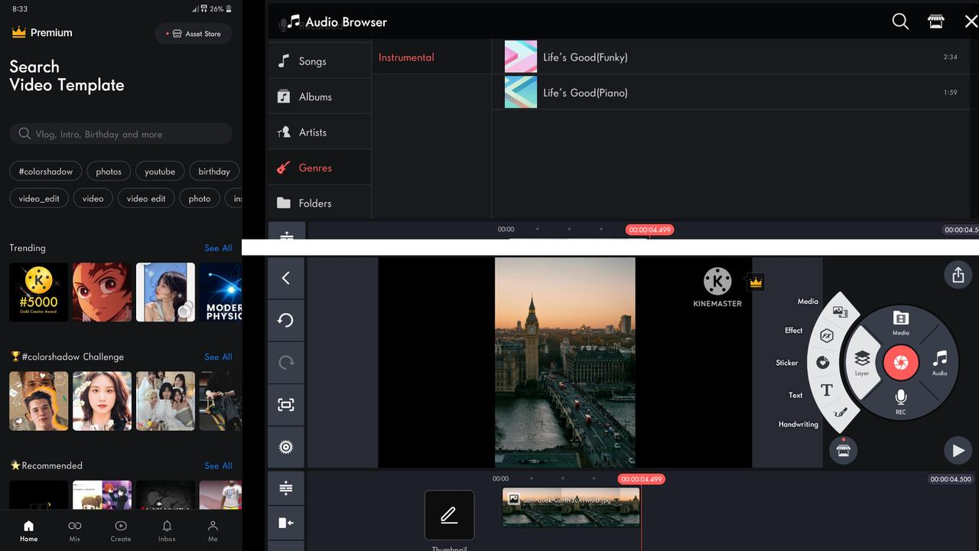The height and width of the screenshot is (551, 979).
Task: Start voice recording with the REC button
Action: (x=901, y=402)
